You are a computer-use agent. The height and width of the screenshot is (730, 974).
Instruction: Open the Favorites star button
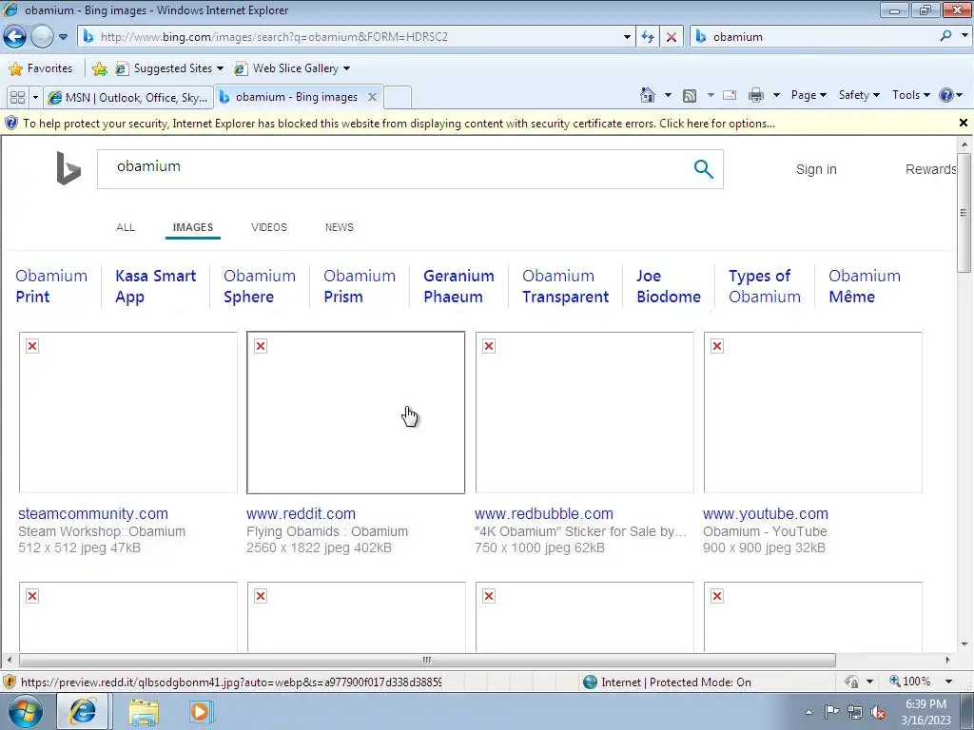point(41,68)
